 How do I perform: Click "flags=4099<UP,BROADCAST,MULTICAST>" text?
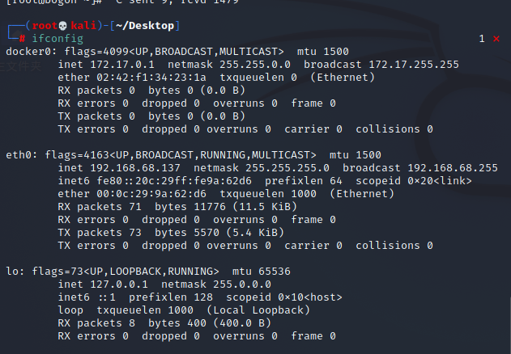pyautogui.click(x=174, y=52)
